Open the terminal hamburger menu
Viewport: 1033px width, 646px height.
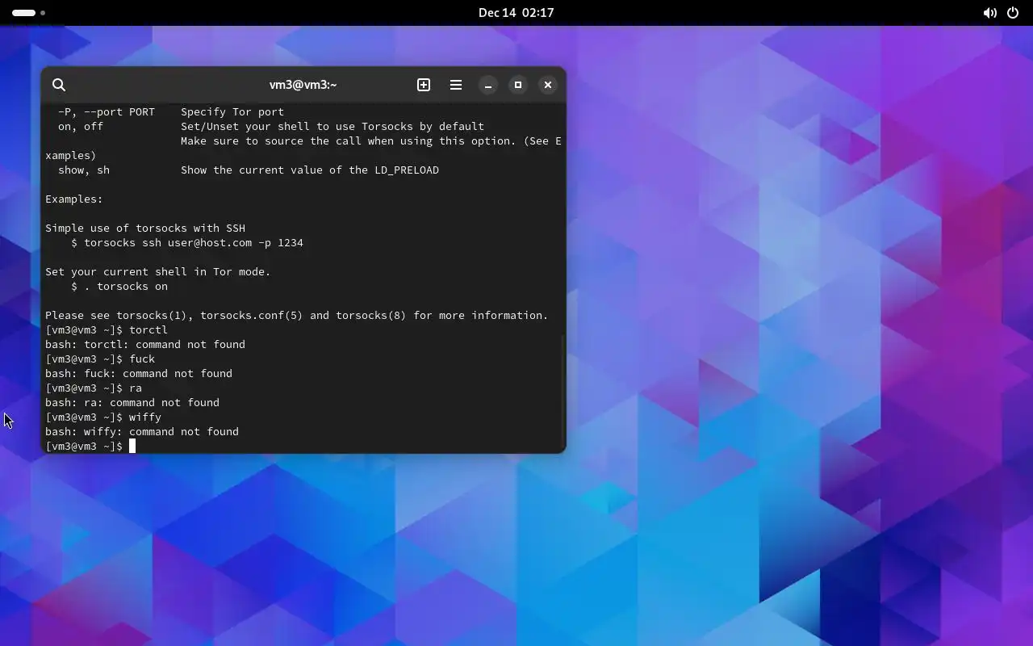(x=456, y=85)
